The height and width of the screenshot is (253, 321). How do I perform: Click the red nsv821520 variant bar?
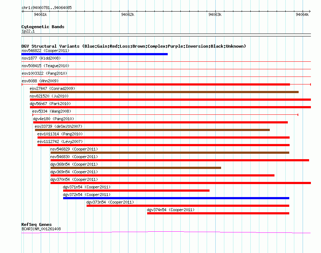170,100
